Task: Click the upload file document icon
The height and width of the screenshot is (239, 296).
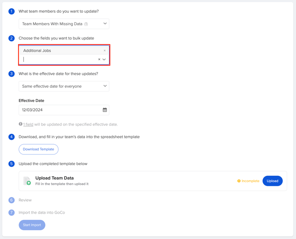Action: [x=27, y=181]
